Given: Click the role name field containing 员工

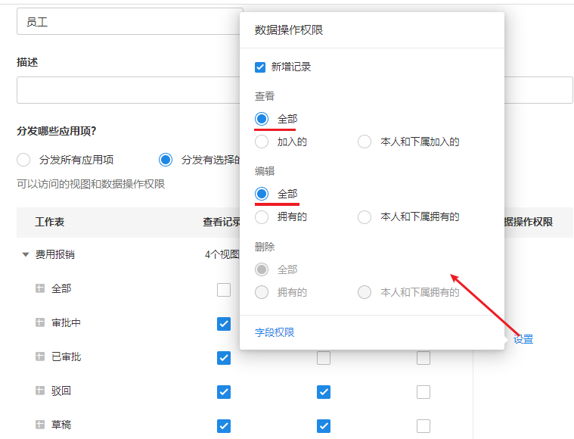Looking at the screenshot, I should pos(129,22).
